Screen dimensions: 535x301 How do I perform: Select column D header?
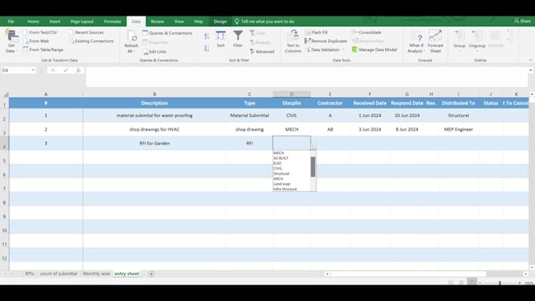292,94
